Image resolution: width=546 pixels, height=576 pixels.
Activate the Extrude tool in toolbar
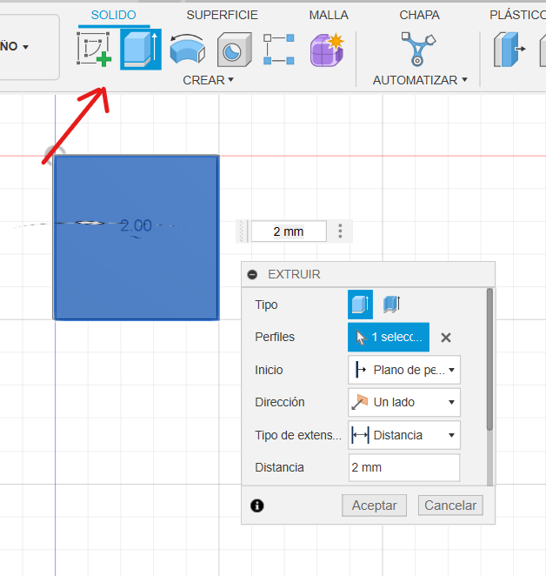141,50
